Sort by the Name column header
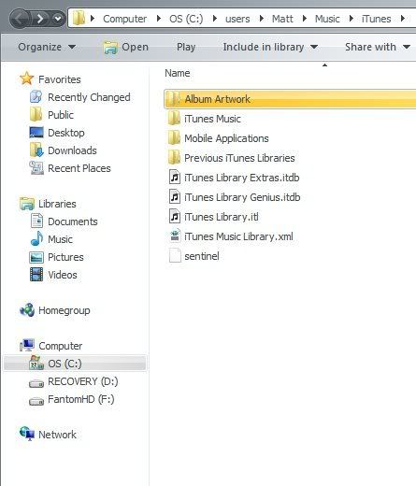This screenshot has height=486, width=416. (x=178, y=73)
